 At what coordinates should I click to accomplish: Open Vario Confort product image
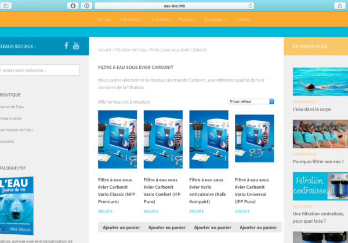(163, 139)
